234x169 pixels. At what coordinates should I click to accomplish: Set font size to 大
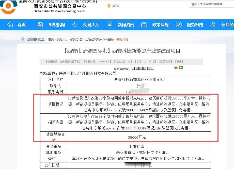(146, 62)
